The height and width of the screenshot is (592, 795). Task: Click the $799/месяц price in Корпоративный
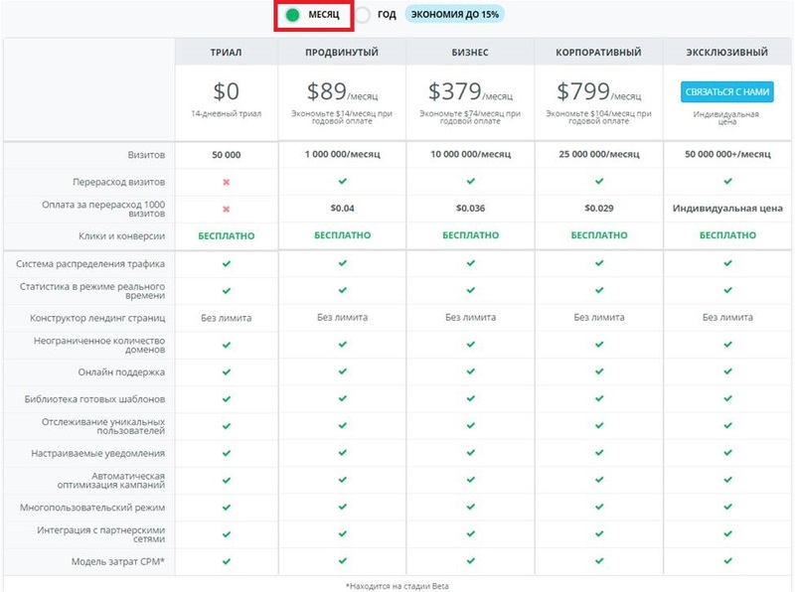(x=599, y=92)
